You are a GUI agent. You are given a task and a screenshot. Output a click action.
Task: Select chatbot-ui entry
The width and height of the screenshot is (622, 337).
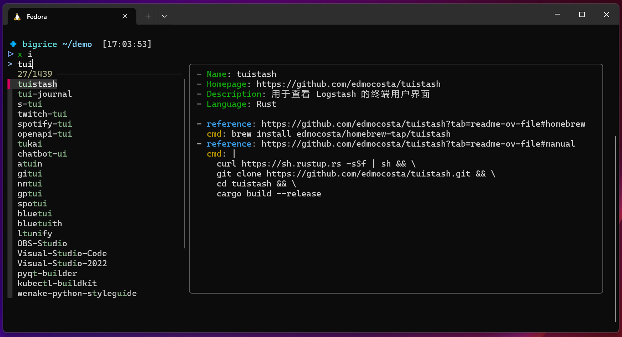click(42, 154)
